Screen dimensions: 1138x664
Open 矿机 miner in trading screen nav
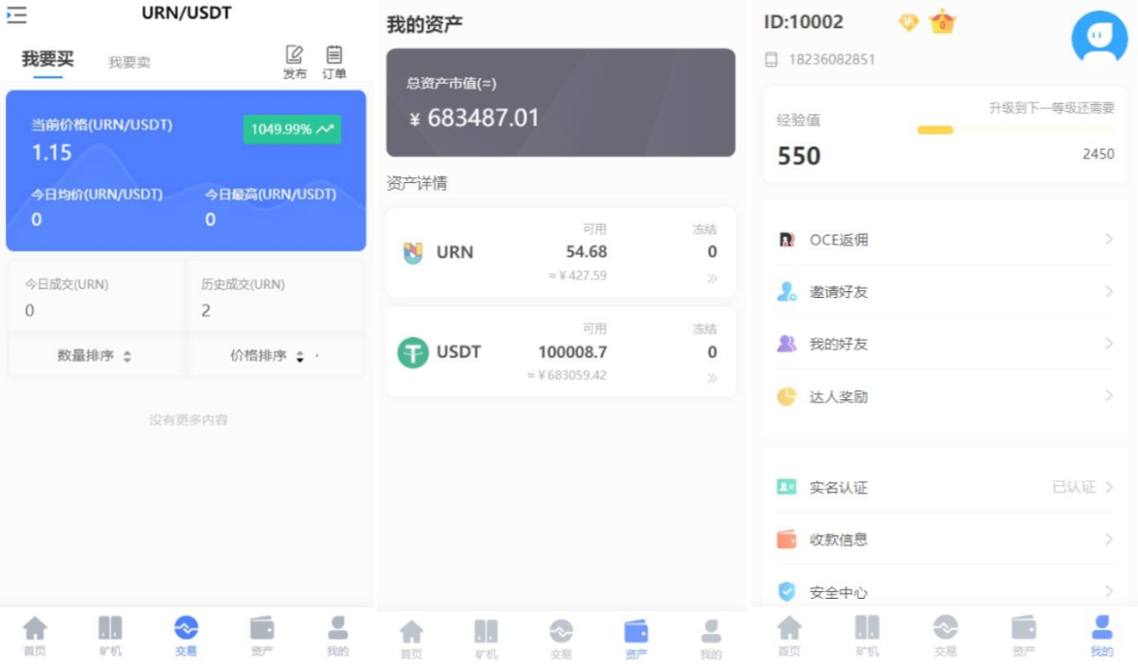[x=110, y=636]
